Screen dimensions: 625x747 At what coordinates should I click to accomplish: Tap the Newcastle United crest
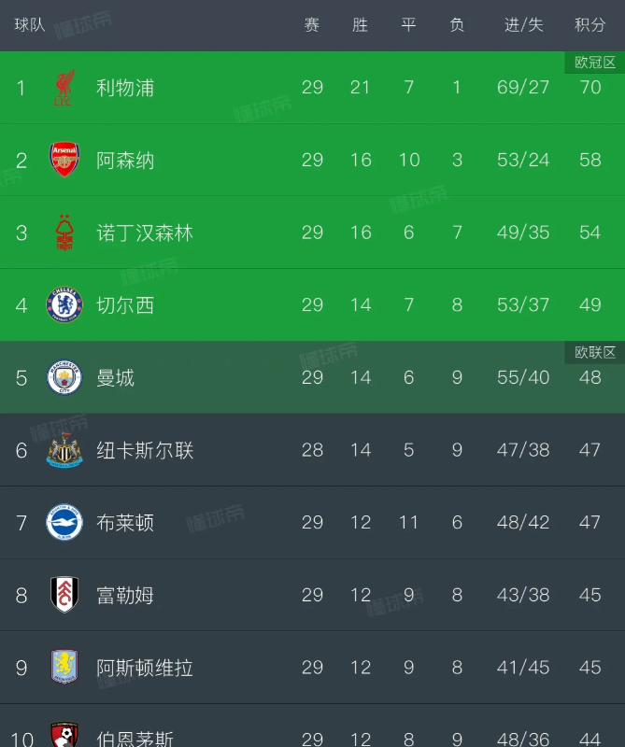[x=64, y=450]
